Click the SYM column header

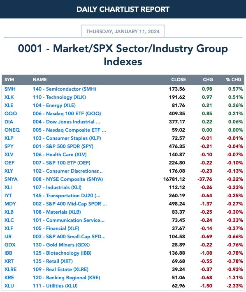click(x=9, y=80)
